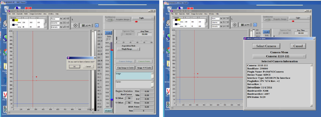Collapse the Red cursor tree in left screenshot
The height and width of the screenshot is (117, 321).
coord(11,20)
